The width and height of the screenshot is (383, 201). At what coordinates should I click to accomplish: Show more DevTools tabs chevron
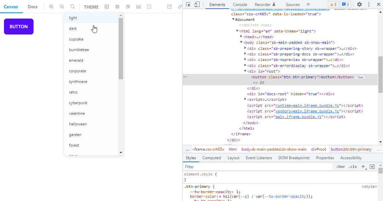(308, 4)
